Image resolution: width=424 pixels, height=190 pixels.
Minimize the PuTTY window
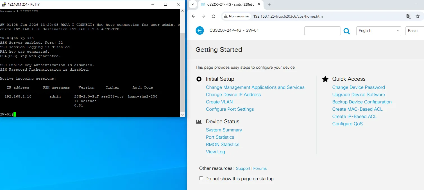click(153, 4)
